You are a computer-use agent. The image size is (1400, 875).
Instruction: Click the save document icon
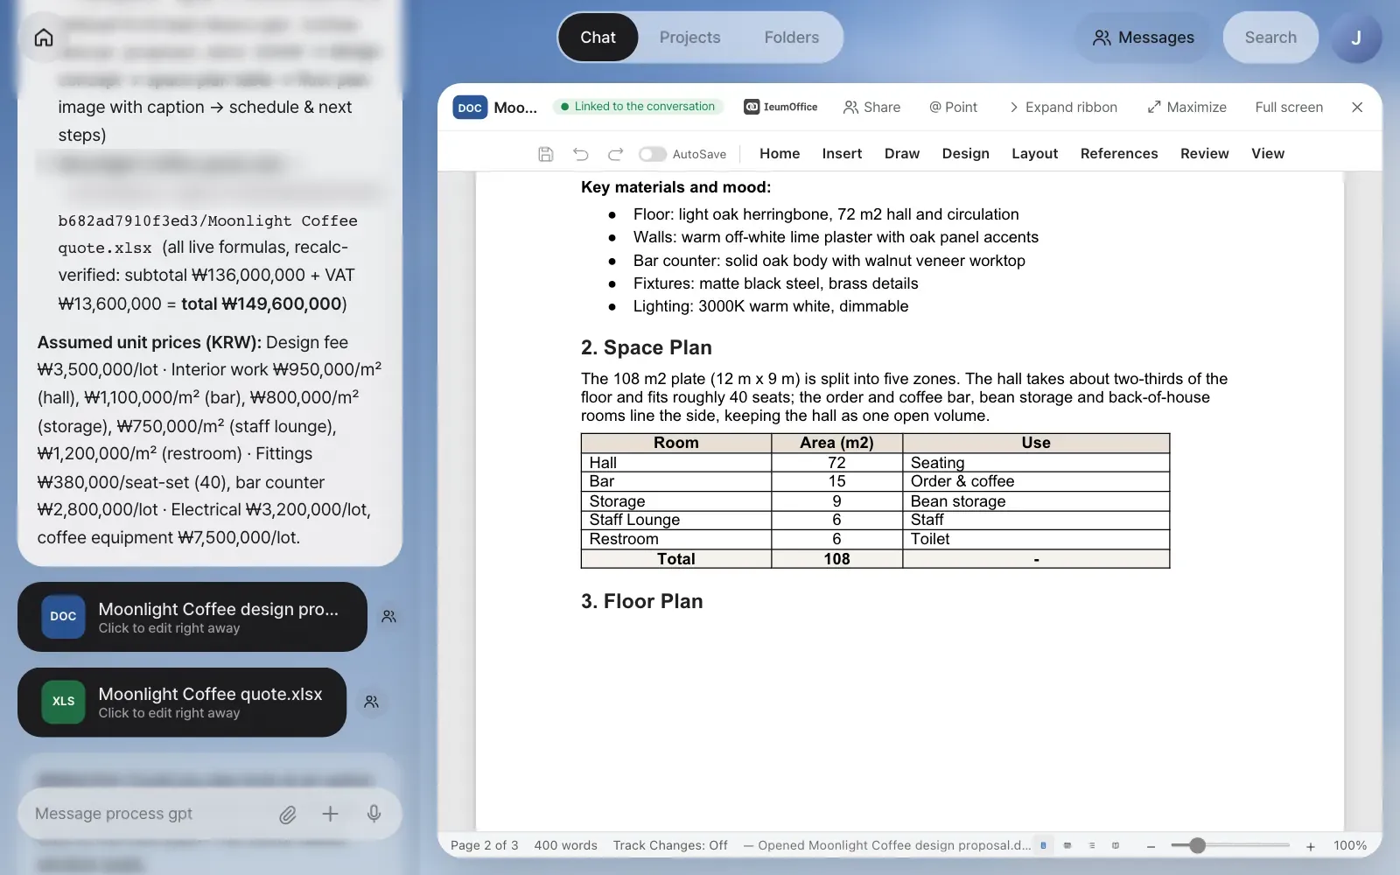tap(546, 154)
